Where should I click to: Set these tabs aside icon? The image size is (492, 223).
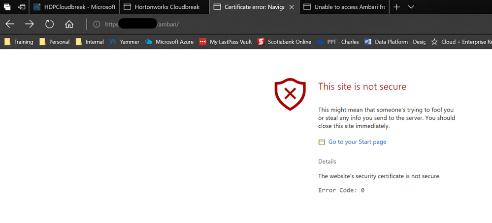[22, 6]
